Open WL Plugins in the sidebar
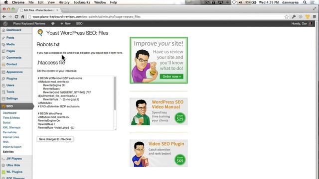 (x=14, y=172)
